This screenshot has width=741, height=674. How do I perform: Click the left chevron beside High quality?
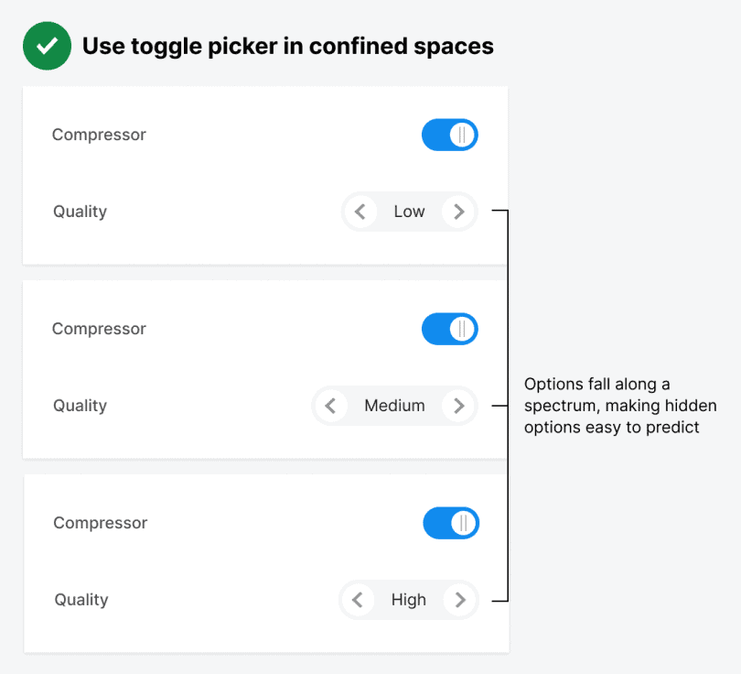pos(358,600)
